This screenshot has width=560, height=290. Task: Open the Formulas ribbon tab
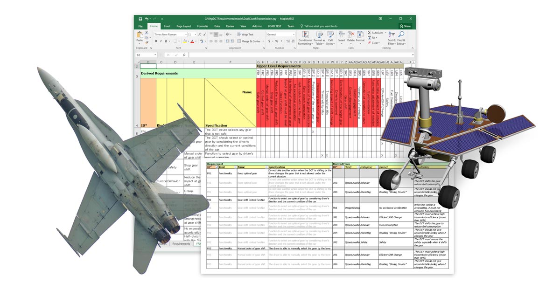click(x=203, y=26)
